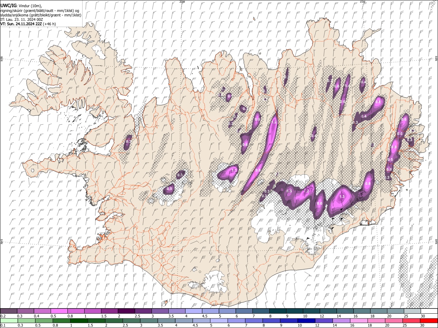Image resolution: width=438 pixels, height=328 pixels.
Task: Pick the medium green 0.5 rain-scale swatch
Action: (x=44, y=321)
